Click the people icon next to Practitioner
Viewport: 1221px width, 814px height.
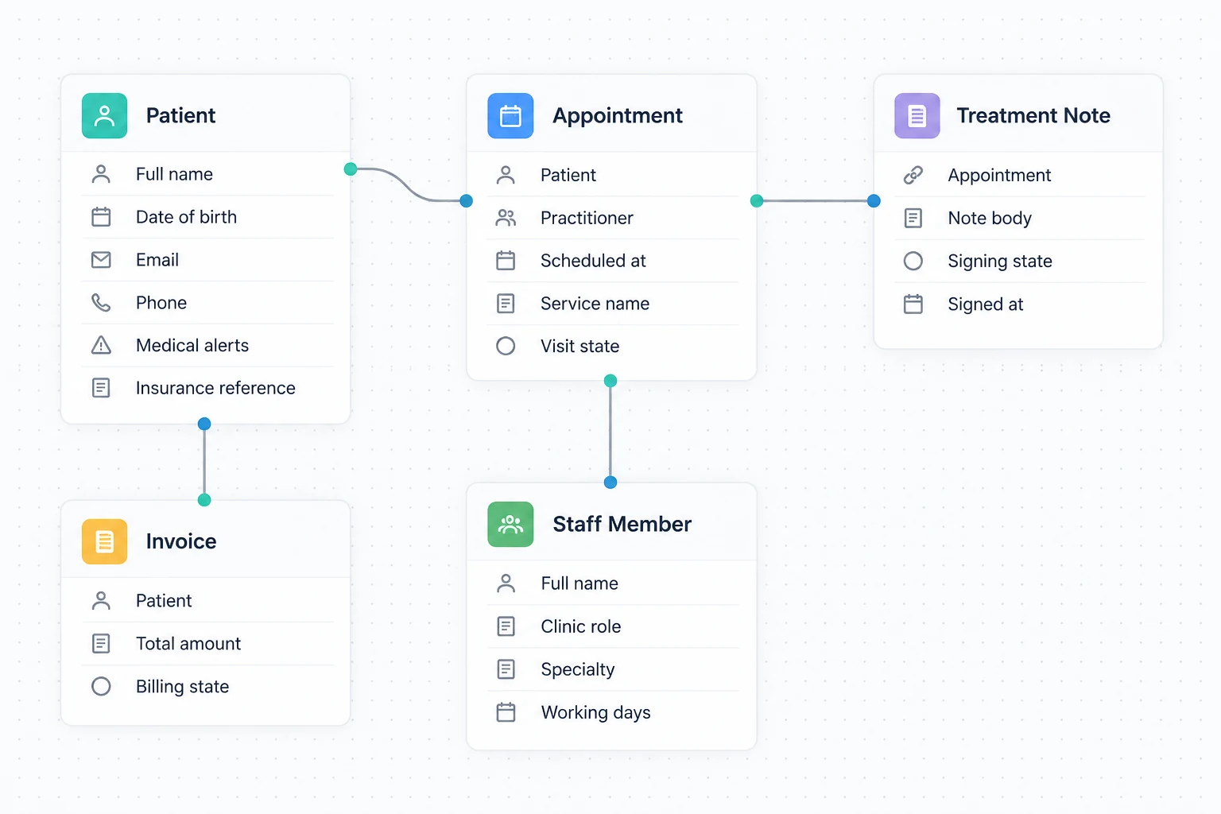tap(506, 218)
